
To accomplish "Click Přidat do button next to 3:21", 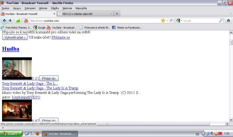I will pos(49,78).
